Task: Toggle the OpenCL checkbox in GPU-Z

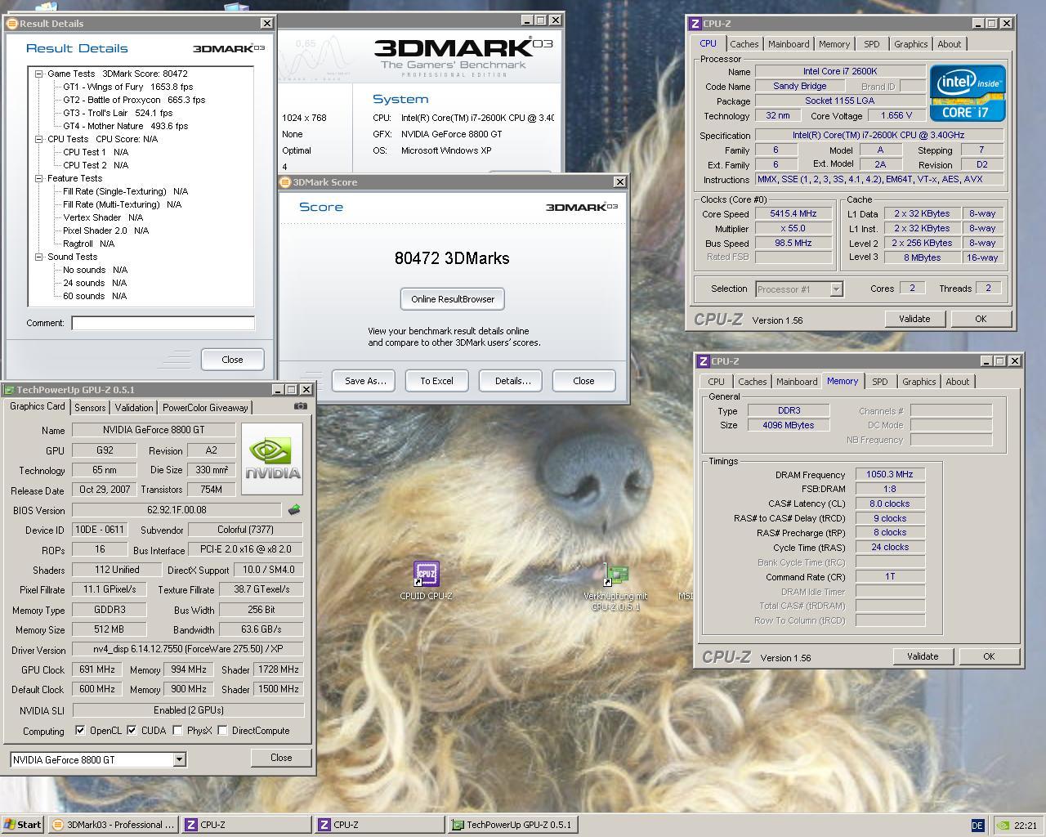Action: (80, 730)
